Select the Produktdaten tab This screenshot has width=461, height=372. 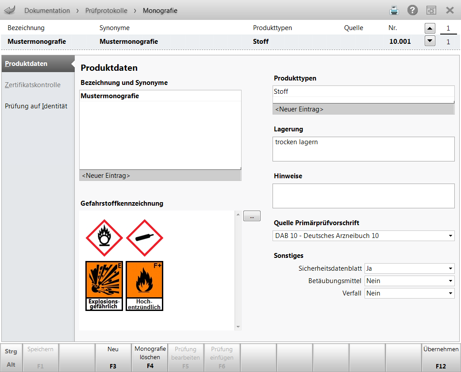pos(27,64)
